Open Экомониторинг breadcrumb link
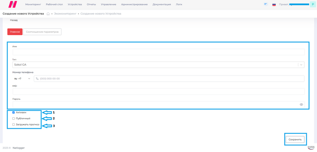This screenshot has width=317, height=152. click(65, 14)
